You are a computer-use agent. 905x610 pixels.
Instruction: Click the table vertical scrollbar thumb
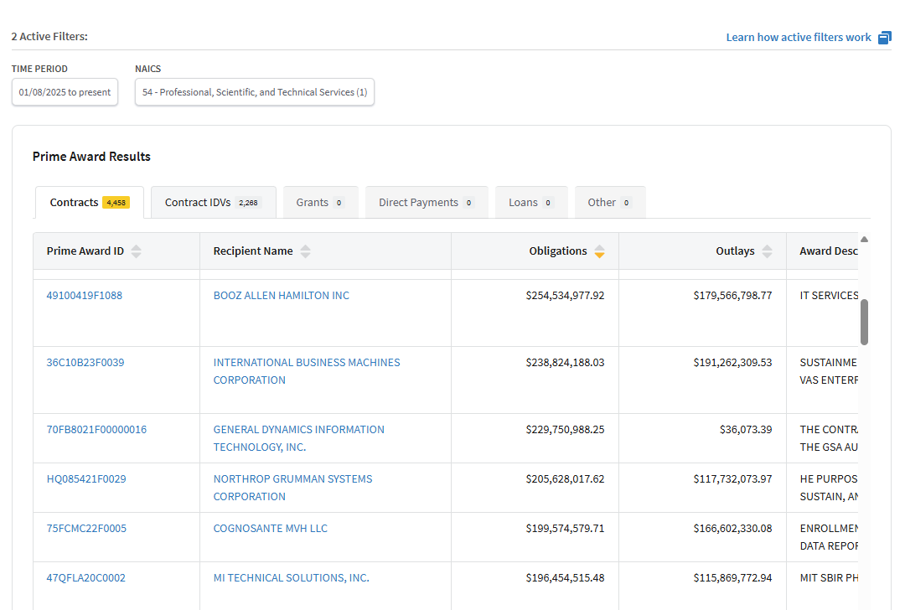(x=864, y=322)
